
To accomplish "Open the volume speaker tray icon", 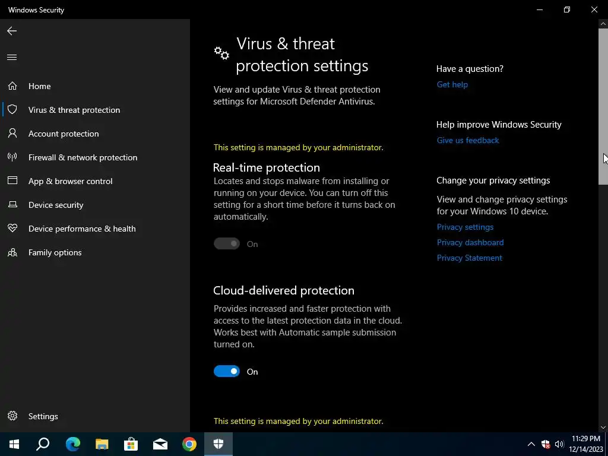I will [x=559, y=444].
